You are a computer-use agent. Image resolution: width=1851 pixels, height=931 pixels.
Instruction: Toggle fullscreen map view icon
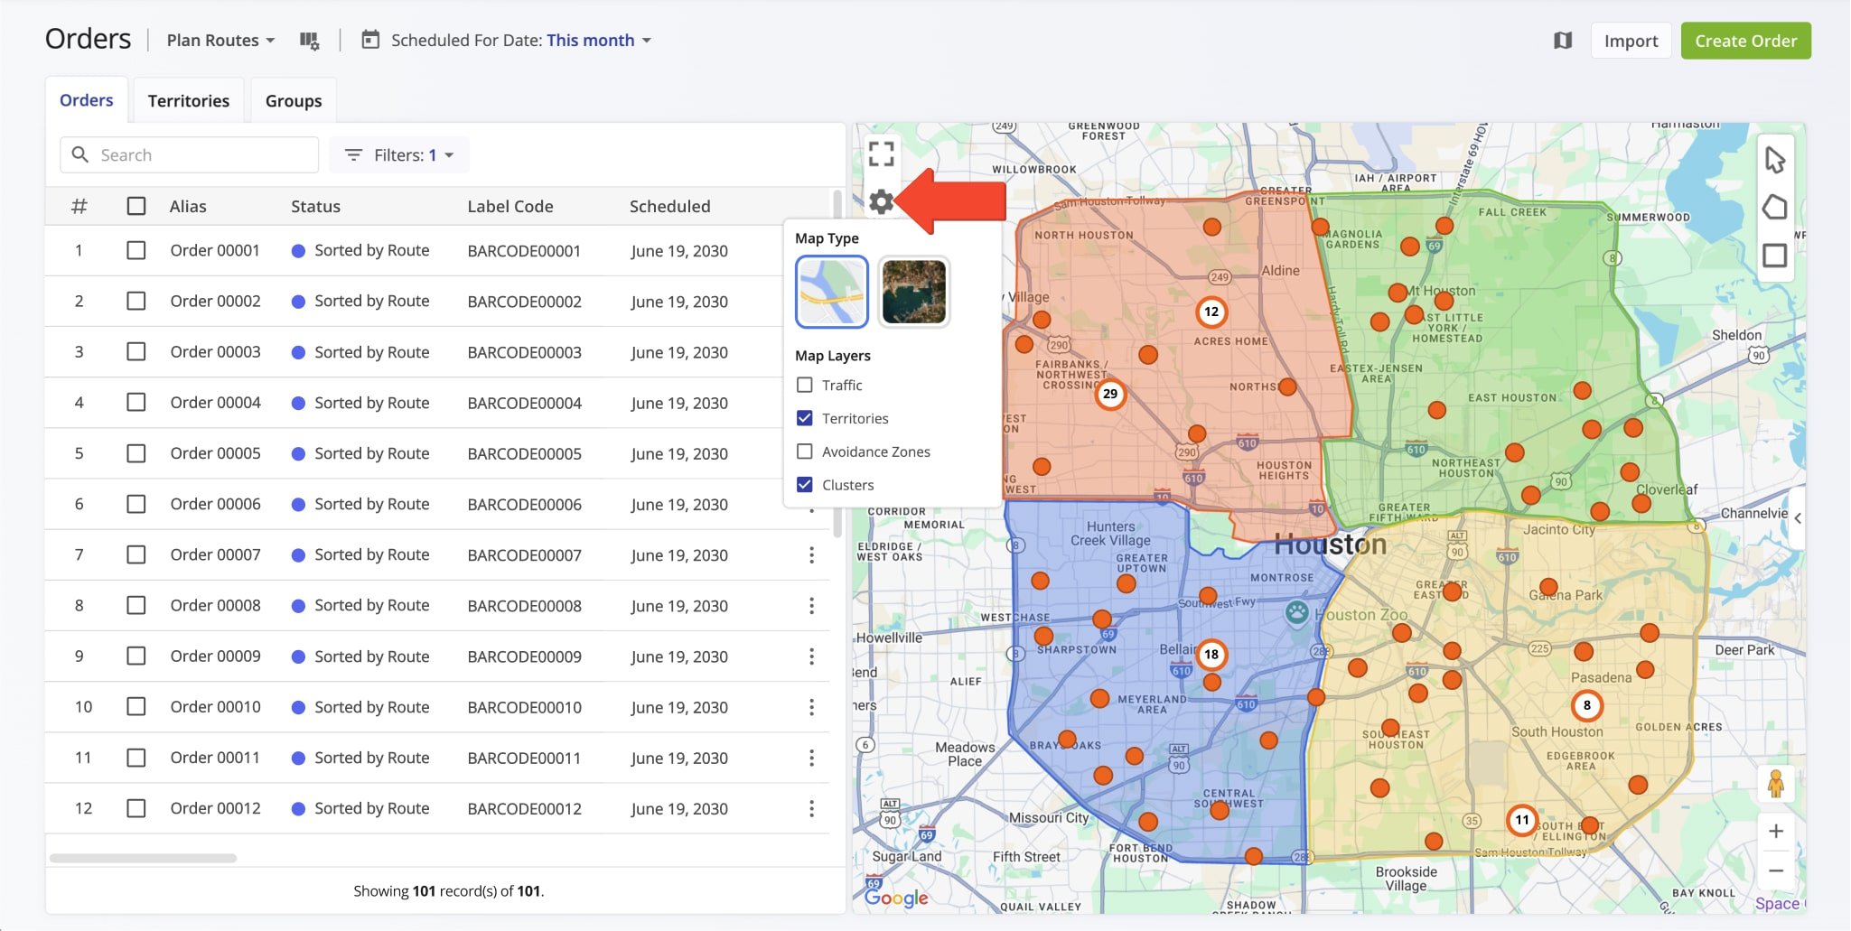[x=881, y=154]
